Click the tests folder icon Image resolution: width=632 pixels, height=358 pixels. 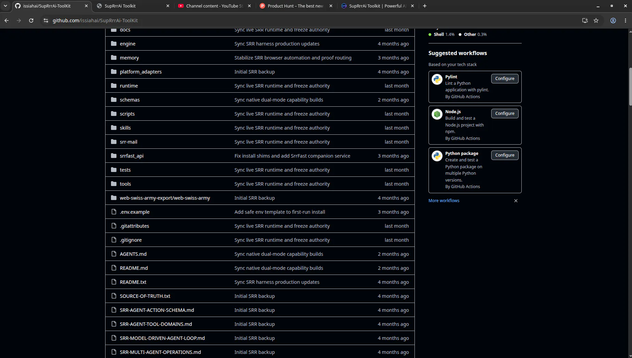click(114, 170)
